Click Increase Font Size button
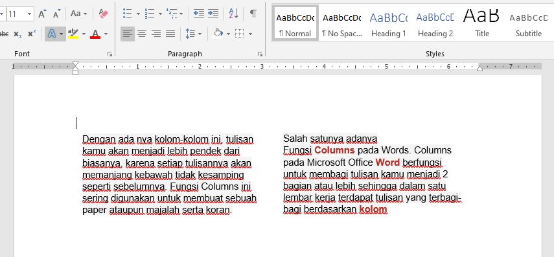The image size is (554, 257). (x=42, y=14)
